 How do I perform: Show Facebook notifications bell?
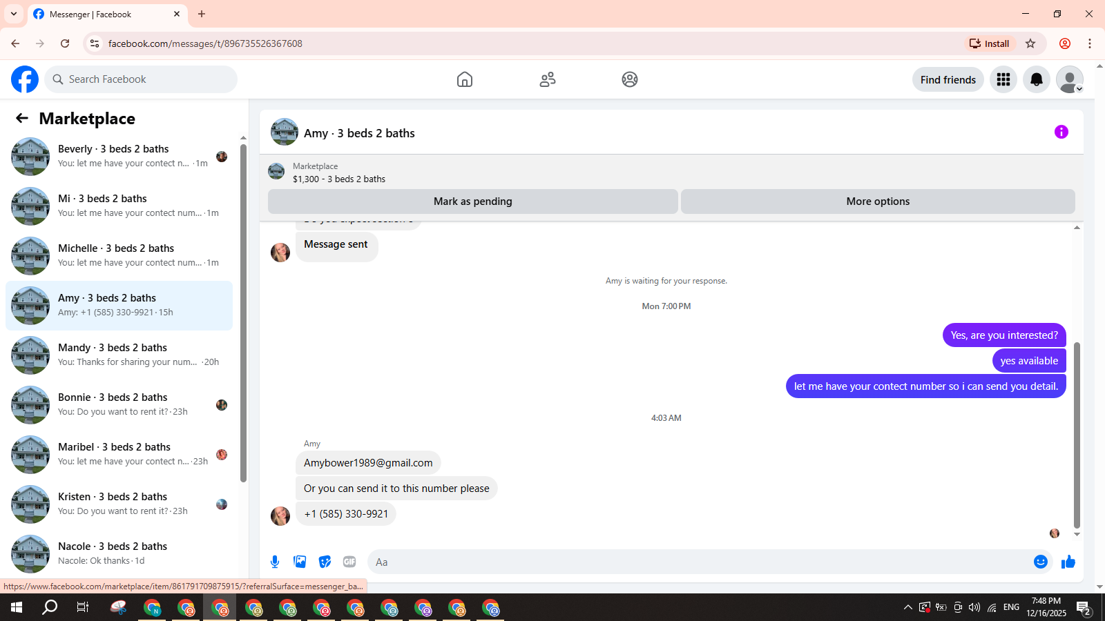1037,79
